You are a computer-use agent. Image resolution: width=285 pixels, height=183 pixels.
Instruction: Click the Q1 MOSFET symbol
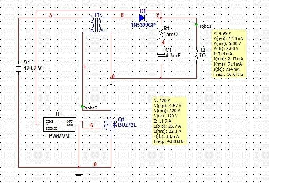coord(110,125)
